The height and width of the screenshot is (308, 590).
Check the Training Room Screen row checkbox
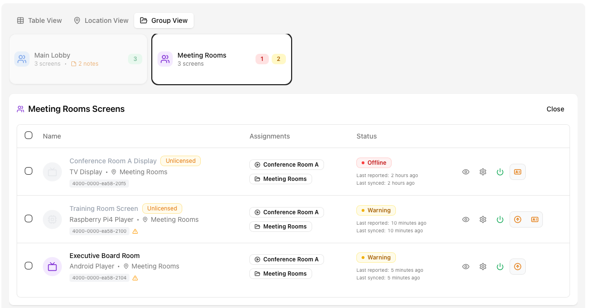pos(29,219)
